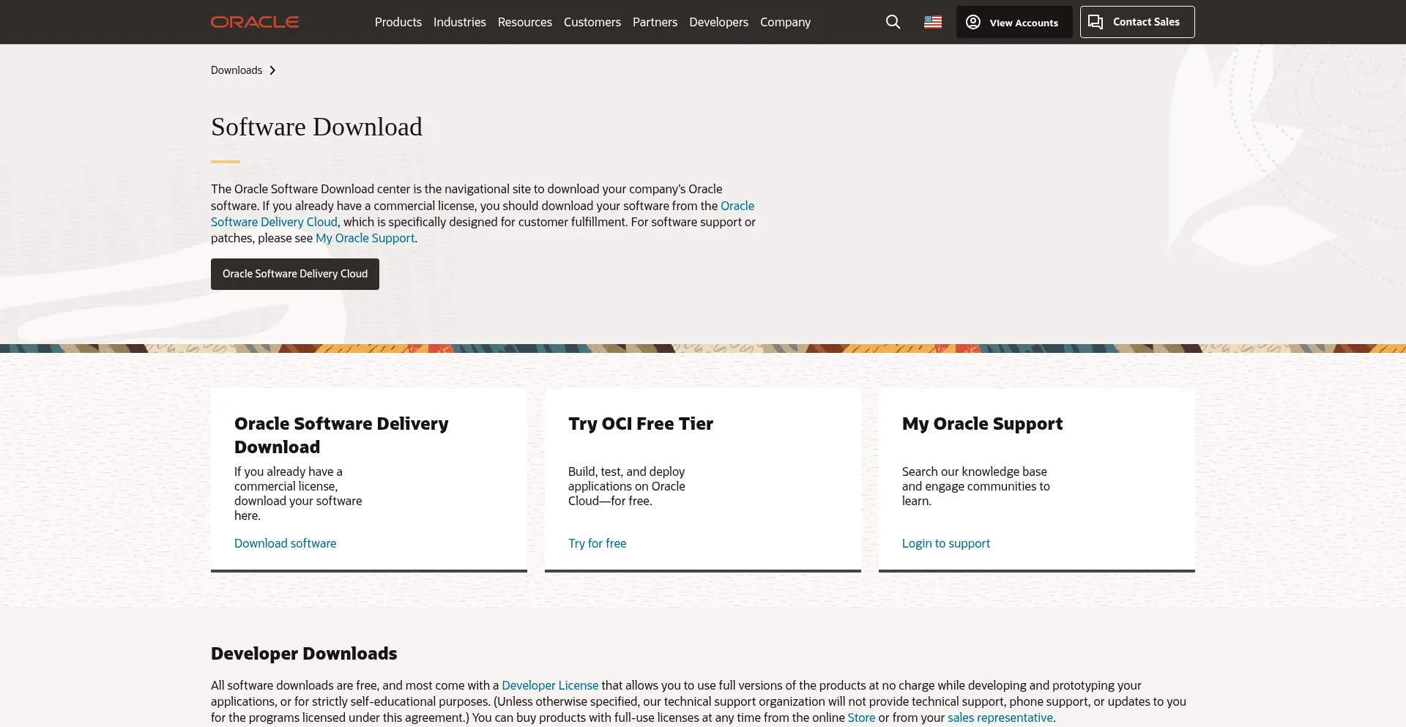Click the Try for free link
The width and height of the screenshot is (1406, 727).
pos(598,543)
